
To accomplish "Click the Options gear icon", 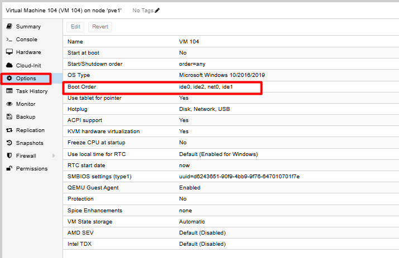I will 9,78.
